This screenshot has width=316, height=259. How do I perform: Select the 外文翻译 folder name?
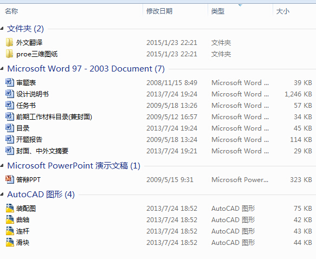pos(29,42)
